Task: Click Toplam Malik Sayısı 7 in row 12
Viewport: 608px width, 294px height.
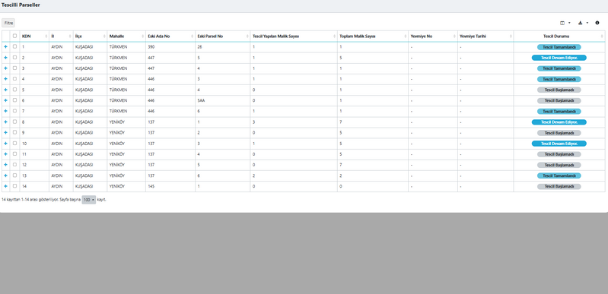Action: click(x=340, y=165)
